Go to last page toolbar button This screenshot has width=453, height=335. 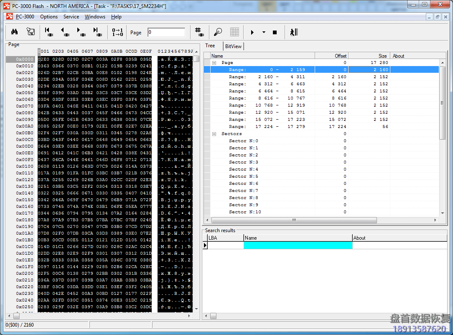pyautogui.click(x=97, y=32)
